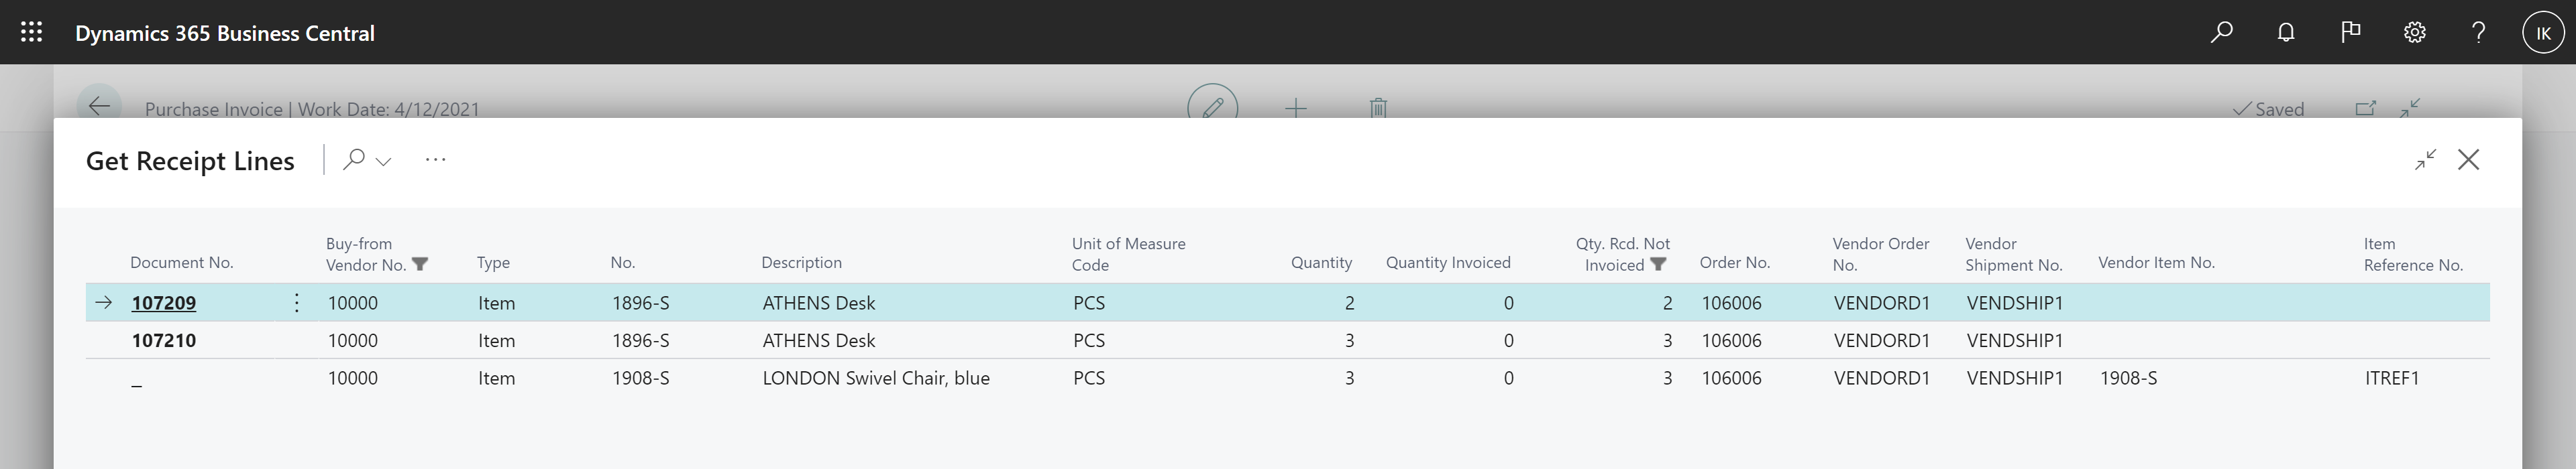
Task: Click the search icon in Get Receipt Lines
Action: pos(353,159)
